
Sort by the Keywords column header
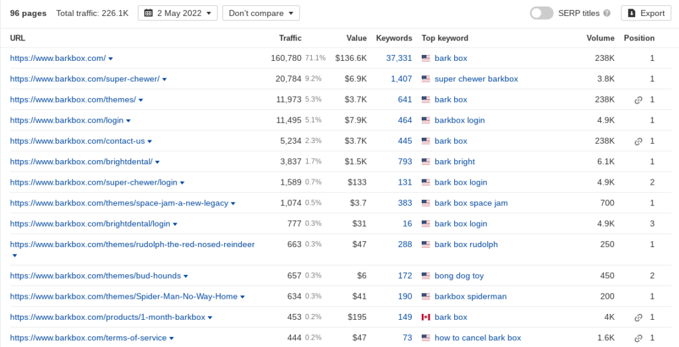tap(394, 38)
